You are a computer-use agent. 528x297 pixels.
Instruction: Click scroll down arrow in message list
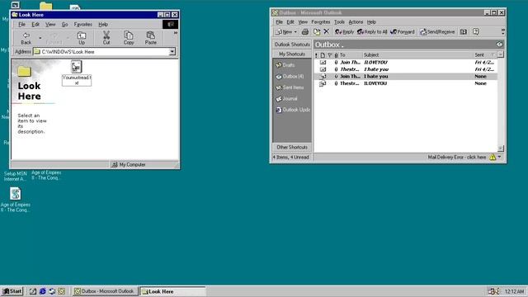pyautogui.click(x=501, y=148)
